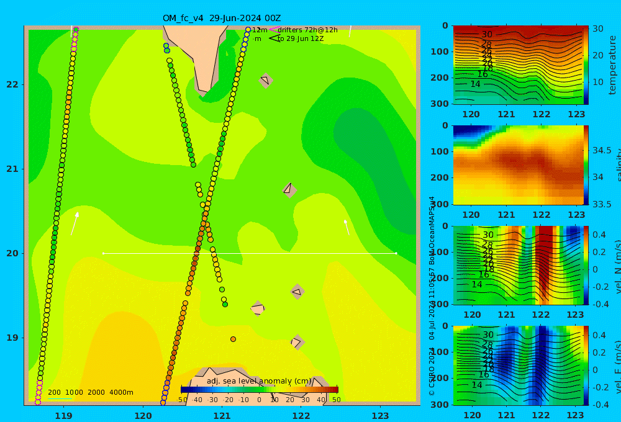Click the '200 1000 2000 4000m' depth legend
Viewport: 621px width, 422px height.
coord(90,392)
